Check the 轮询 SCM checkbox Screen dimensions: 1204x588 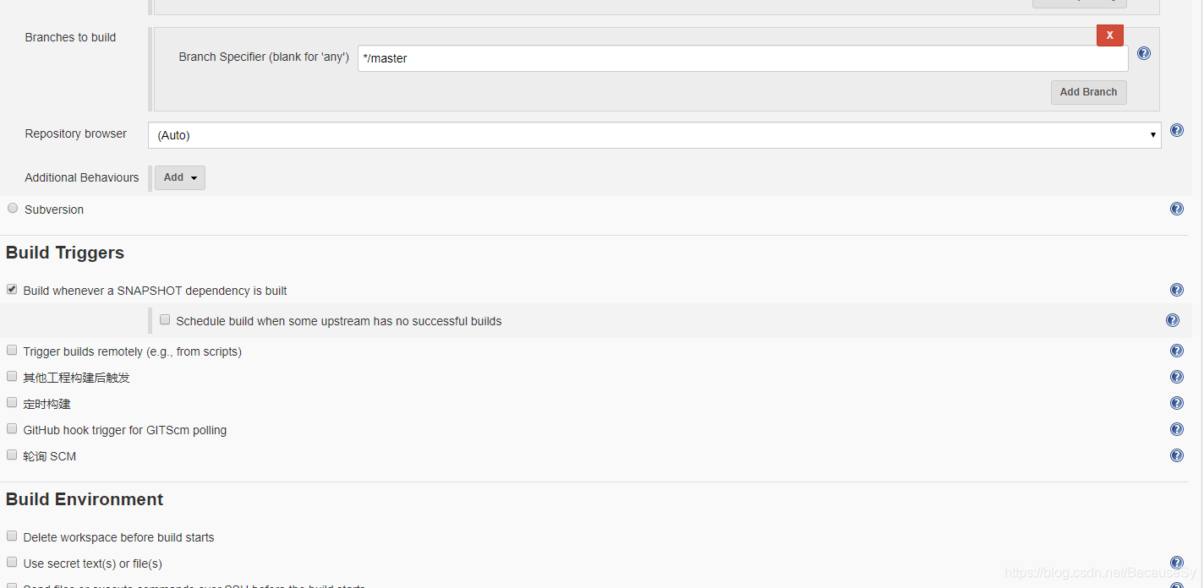point(12,455)
